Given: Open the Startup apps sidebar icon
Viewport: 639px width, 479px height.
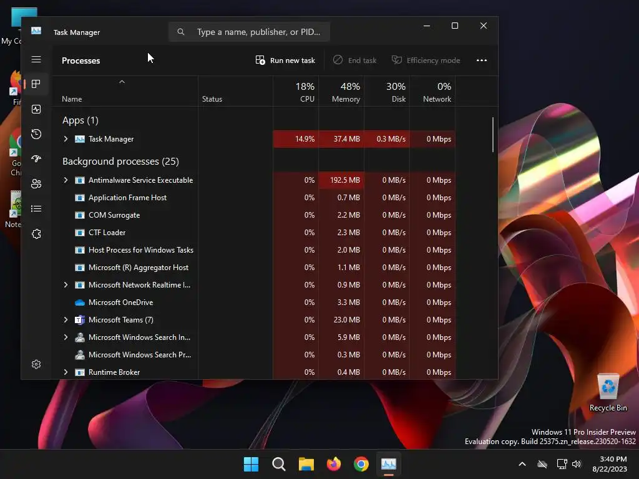Looking at the screenshot, I should point(36,159).
